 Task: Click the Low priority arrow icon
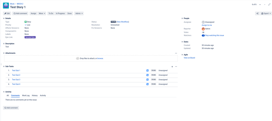(x=26, y=25)
